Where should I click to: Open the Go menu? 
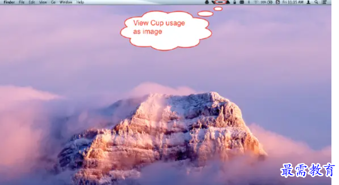tap(53, 2)
